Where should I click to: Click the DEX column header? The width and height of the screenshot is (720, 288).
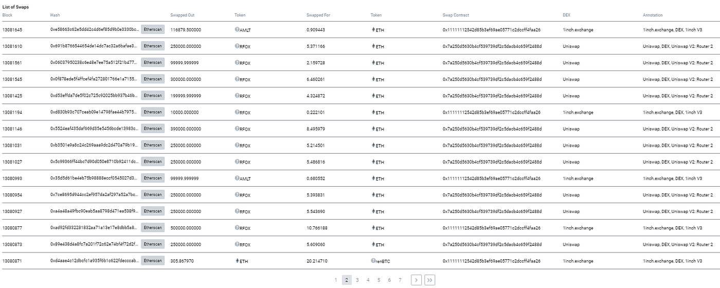click(567, 15)
